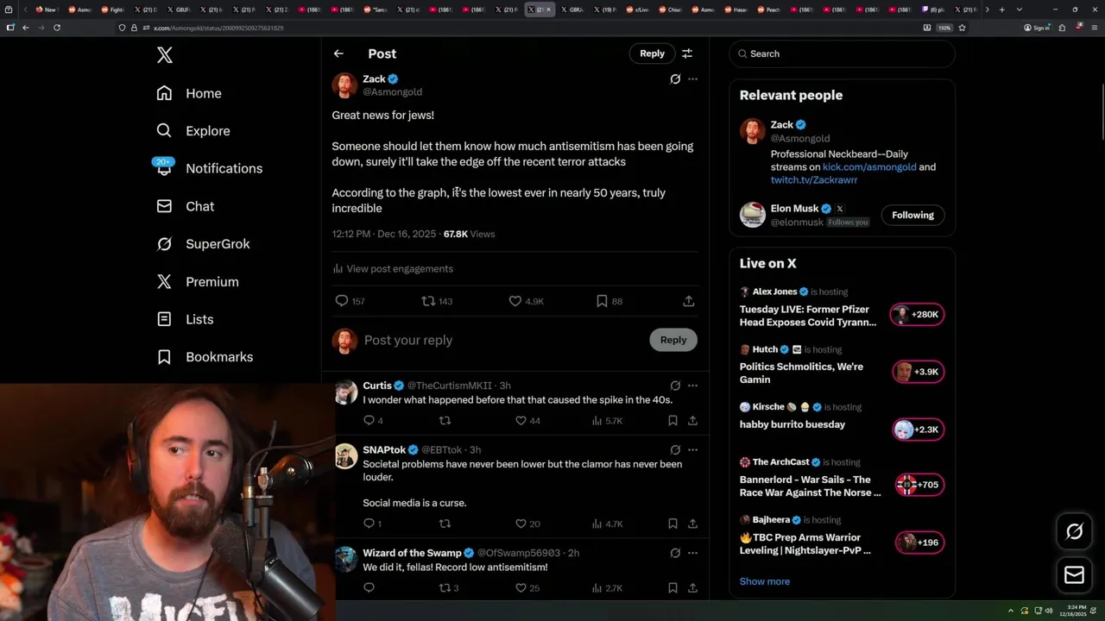Open the browser hamburger menu
Viewport: 1105px width, 621px height.
pos(1093,28)
